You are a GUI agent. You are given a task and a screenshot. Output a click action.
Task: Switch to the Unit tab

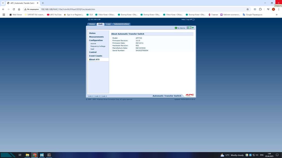click(x=100, y=24)
